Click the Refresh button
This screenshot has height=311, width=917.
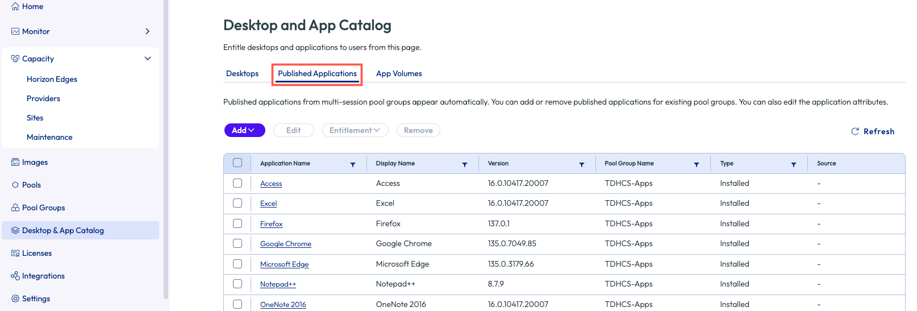pyautogui.click(x=873, y=131)
